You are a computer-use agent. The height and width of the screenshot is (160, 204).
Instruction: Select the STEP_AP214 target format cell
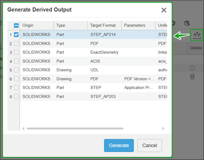105,35
